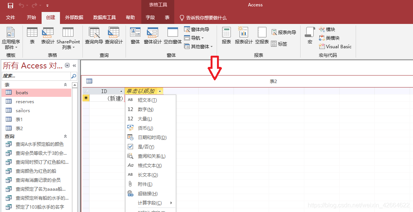Collapse the navigation pane with « button
The height and width of the screenshot is (212, 413).
click(x=74, y=65)
